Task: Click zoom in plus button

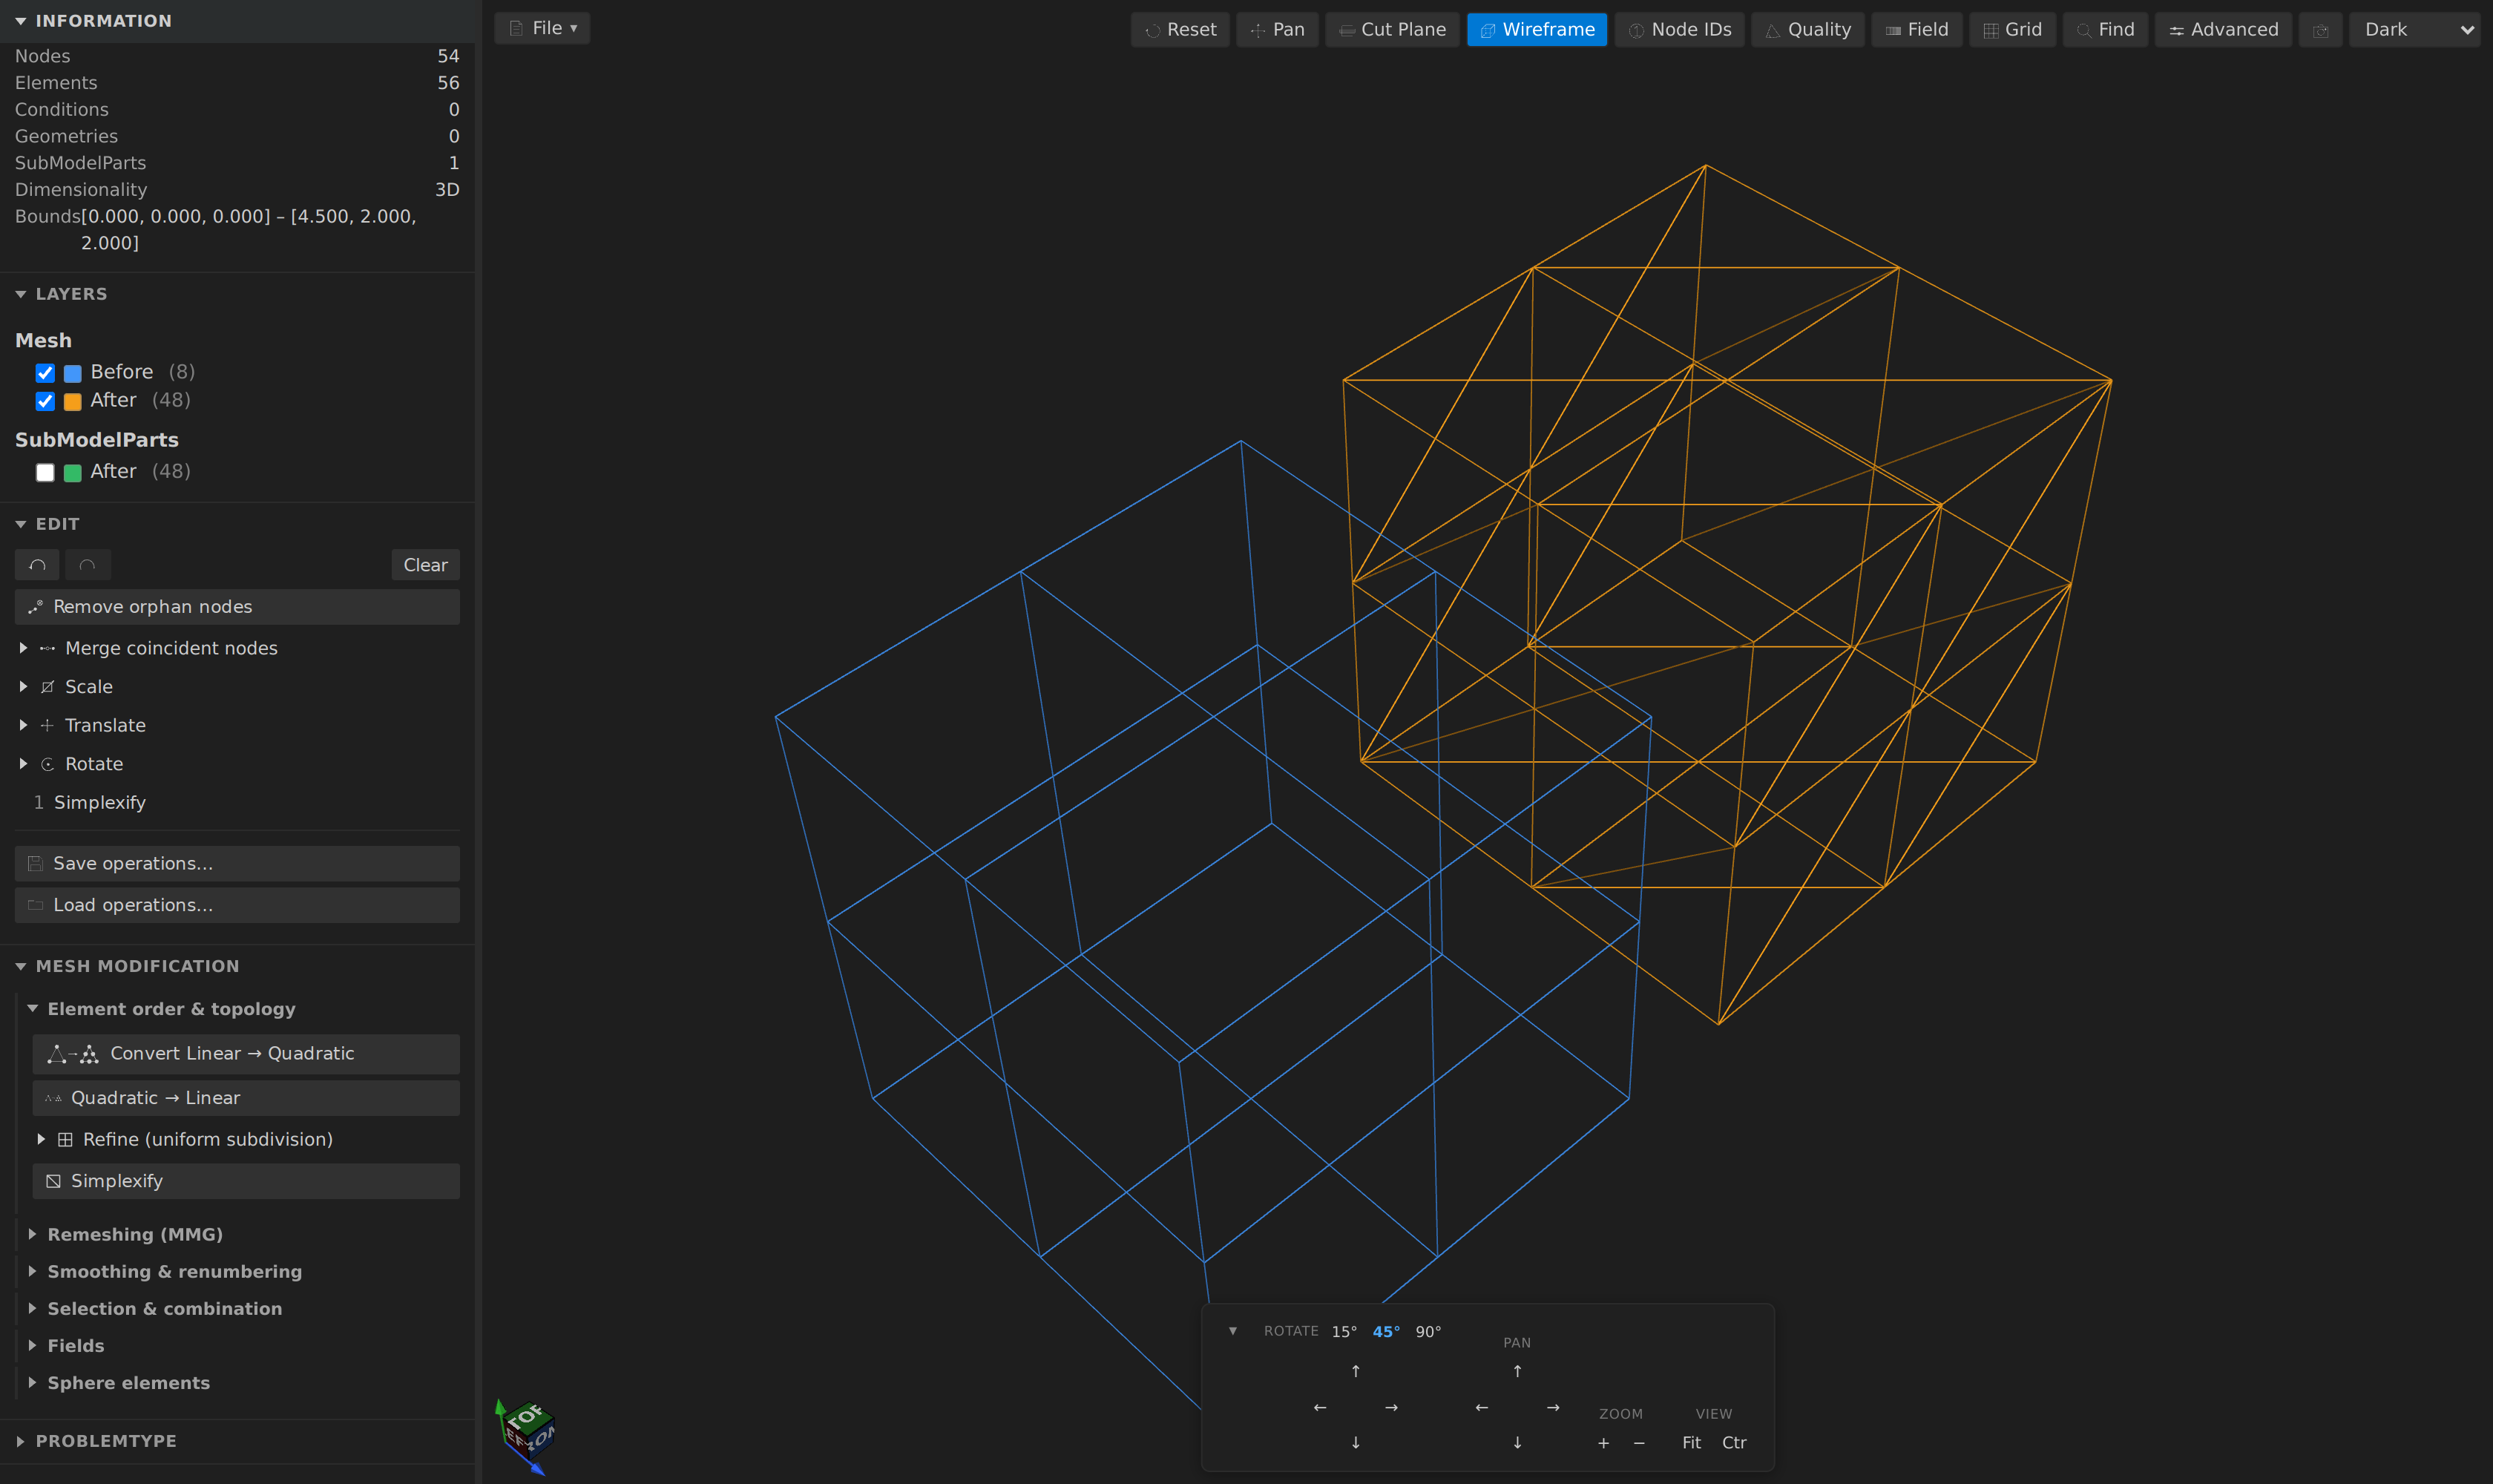Action: click(x=1604, y=1443)
